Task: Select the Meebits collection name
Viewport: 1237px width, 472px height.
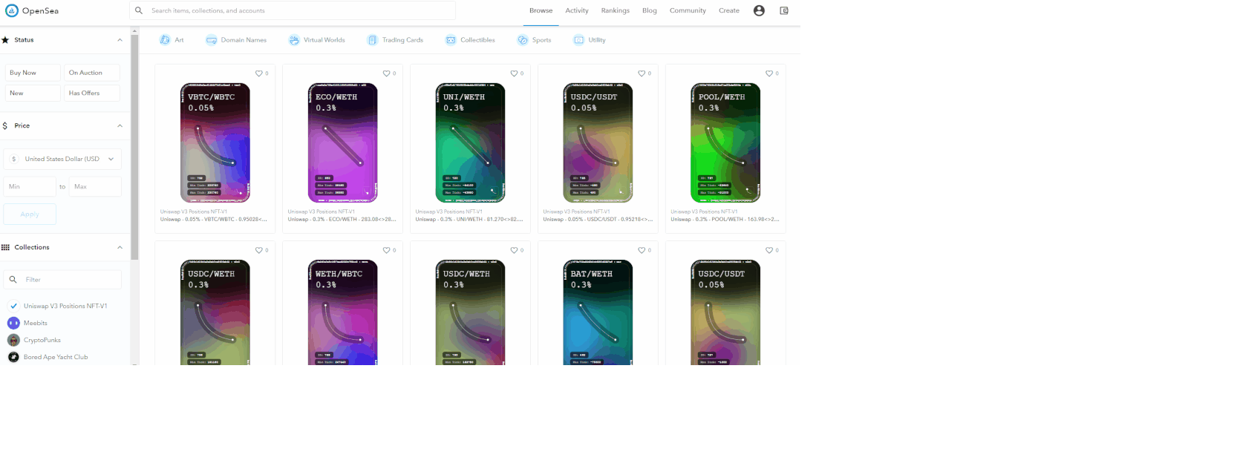Action: pyautogui.click(x=36, y=323)
